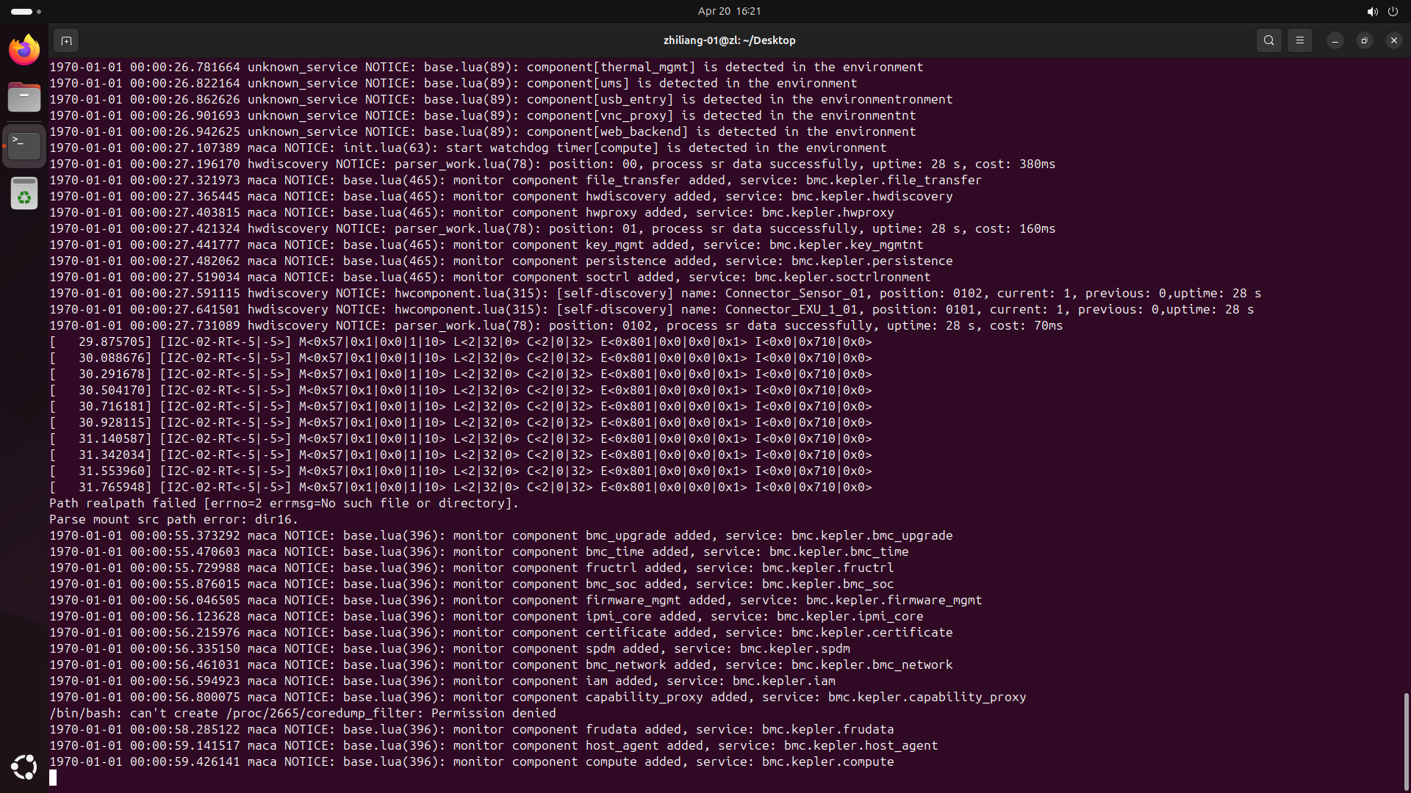Show applications via Ubuntu logo
This screenshot has height=793, width=1411.
[24, 767]
